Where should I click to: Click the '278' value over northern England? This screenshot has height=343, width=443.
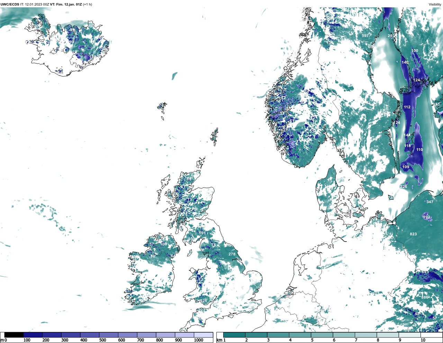pos(232,254)
